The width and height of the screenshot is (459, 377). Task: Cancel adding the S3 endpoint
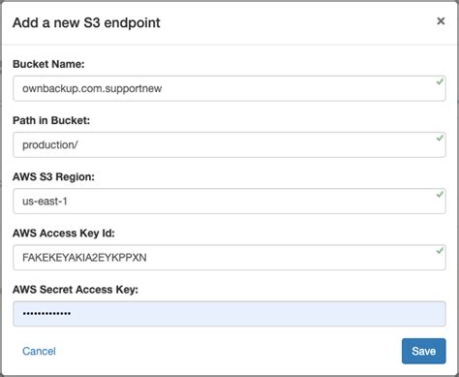39,351
